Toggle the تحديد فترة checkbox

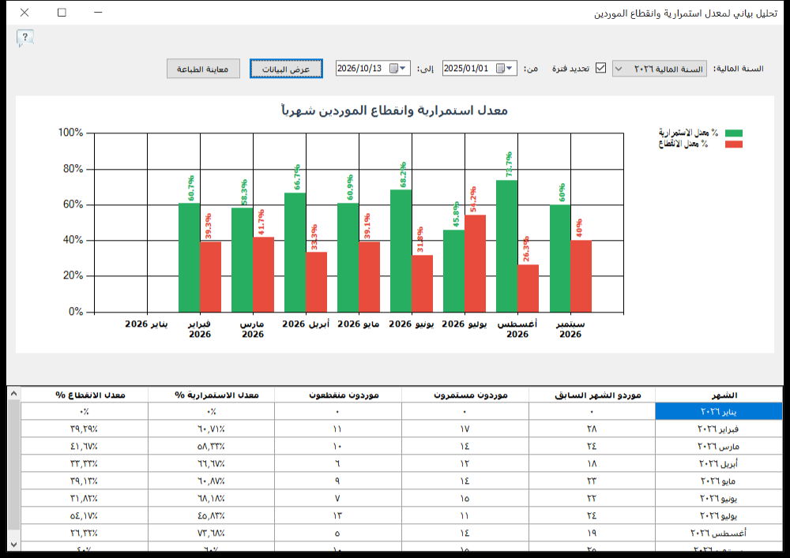coord(600,68)
